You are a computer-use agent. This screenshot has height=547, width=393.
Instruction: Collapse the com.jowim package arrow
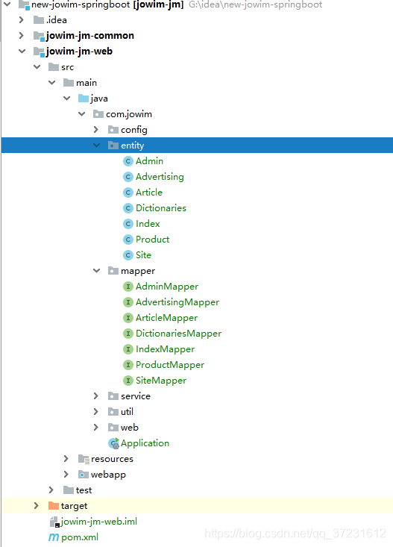(82, 114)
